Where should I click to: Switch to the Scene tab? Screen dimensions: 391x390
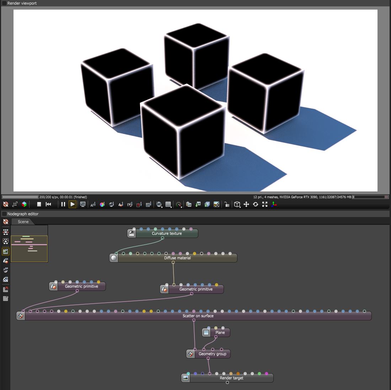(23, 222)
